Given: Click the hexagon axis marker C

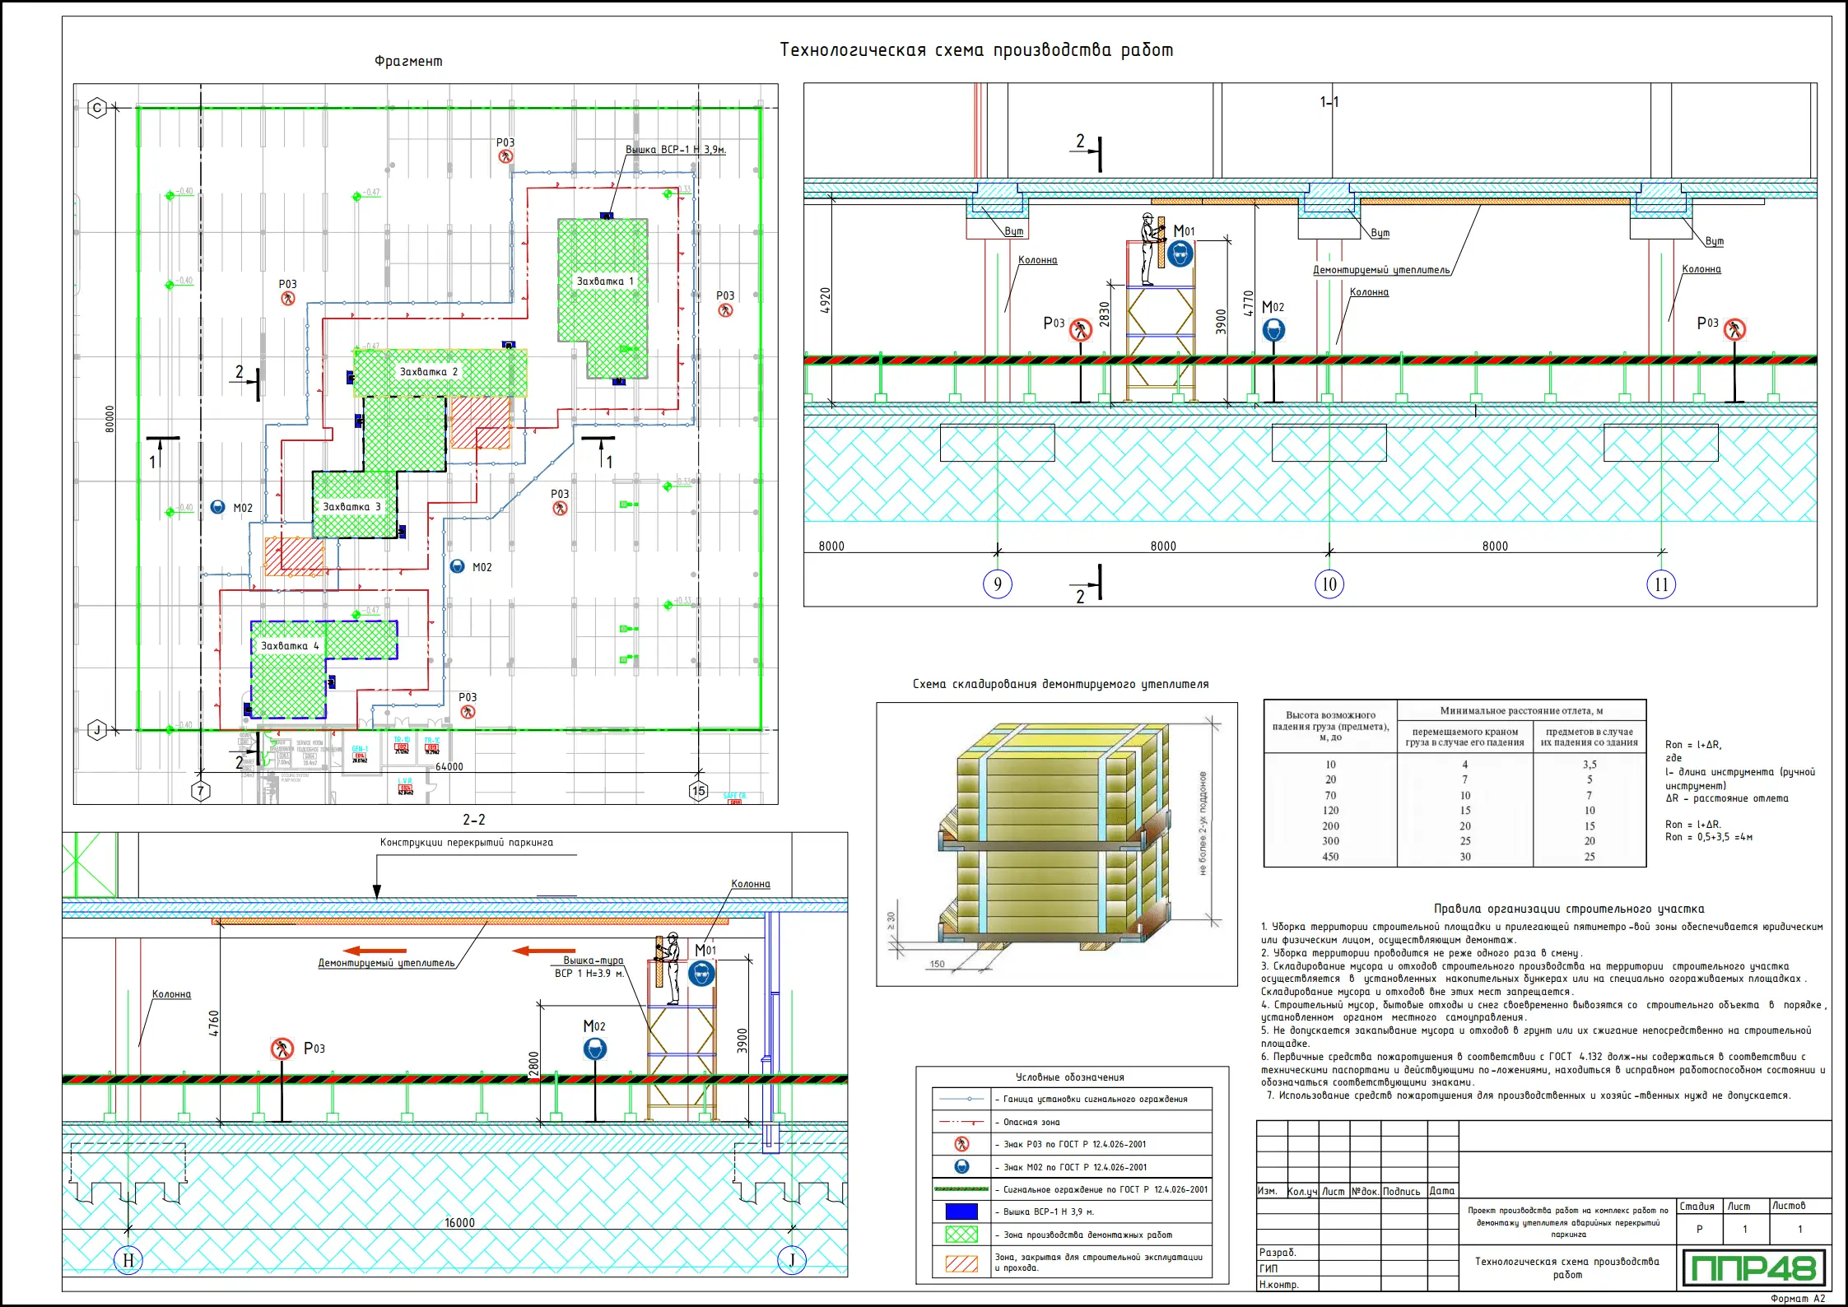Looking at the screenshot, I should (97, 108).
